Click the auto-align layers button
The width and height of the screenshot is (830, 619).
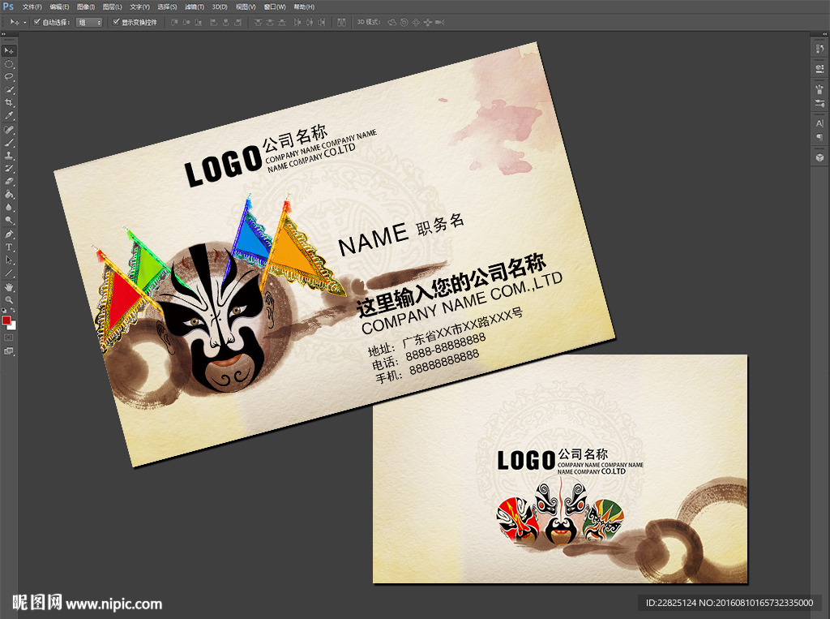coord(341,22)
